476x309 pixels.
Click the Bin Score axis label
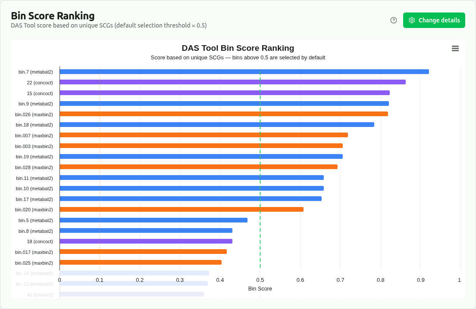click(260, 289)
